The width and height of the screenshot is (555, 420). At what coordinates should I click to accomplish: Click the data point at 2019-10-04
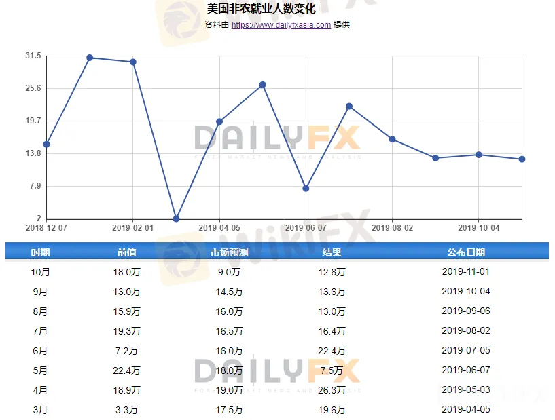[x=479, y=155]
